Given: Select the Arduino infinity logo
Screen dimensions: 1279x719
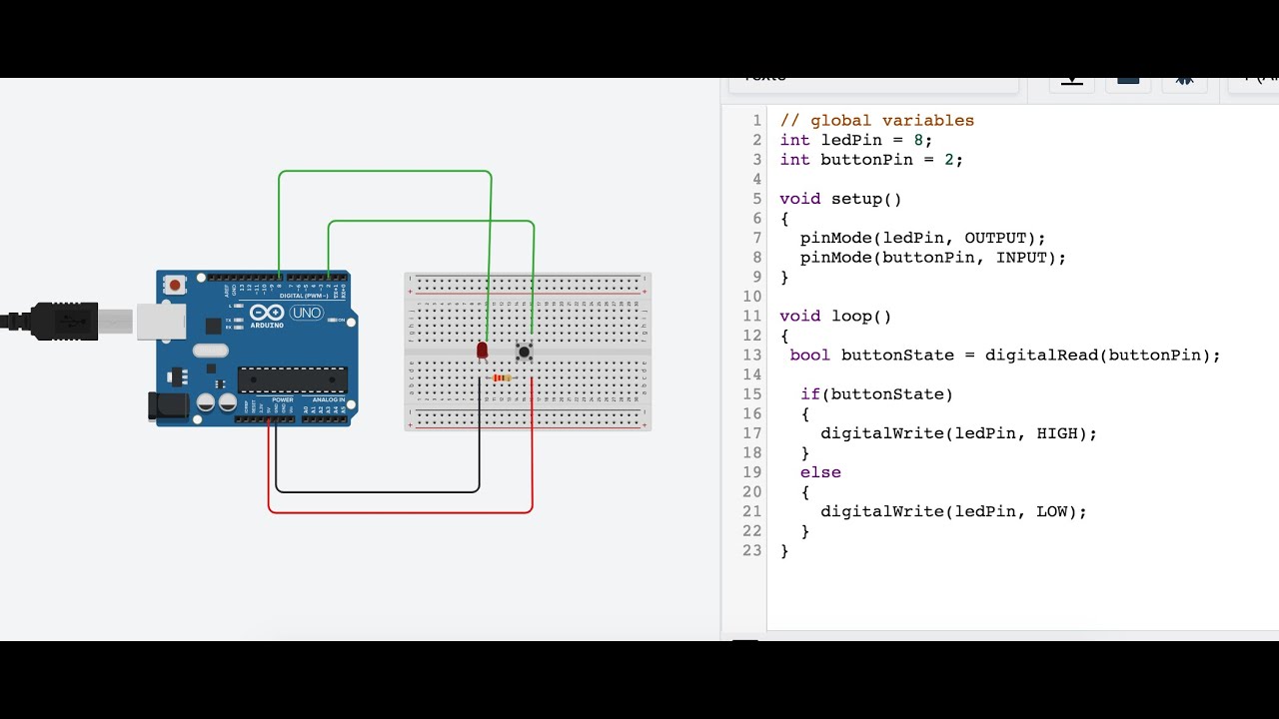Looking at the screenshot, I should [266, 313].
